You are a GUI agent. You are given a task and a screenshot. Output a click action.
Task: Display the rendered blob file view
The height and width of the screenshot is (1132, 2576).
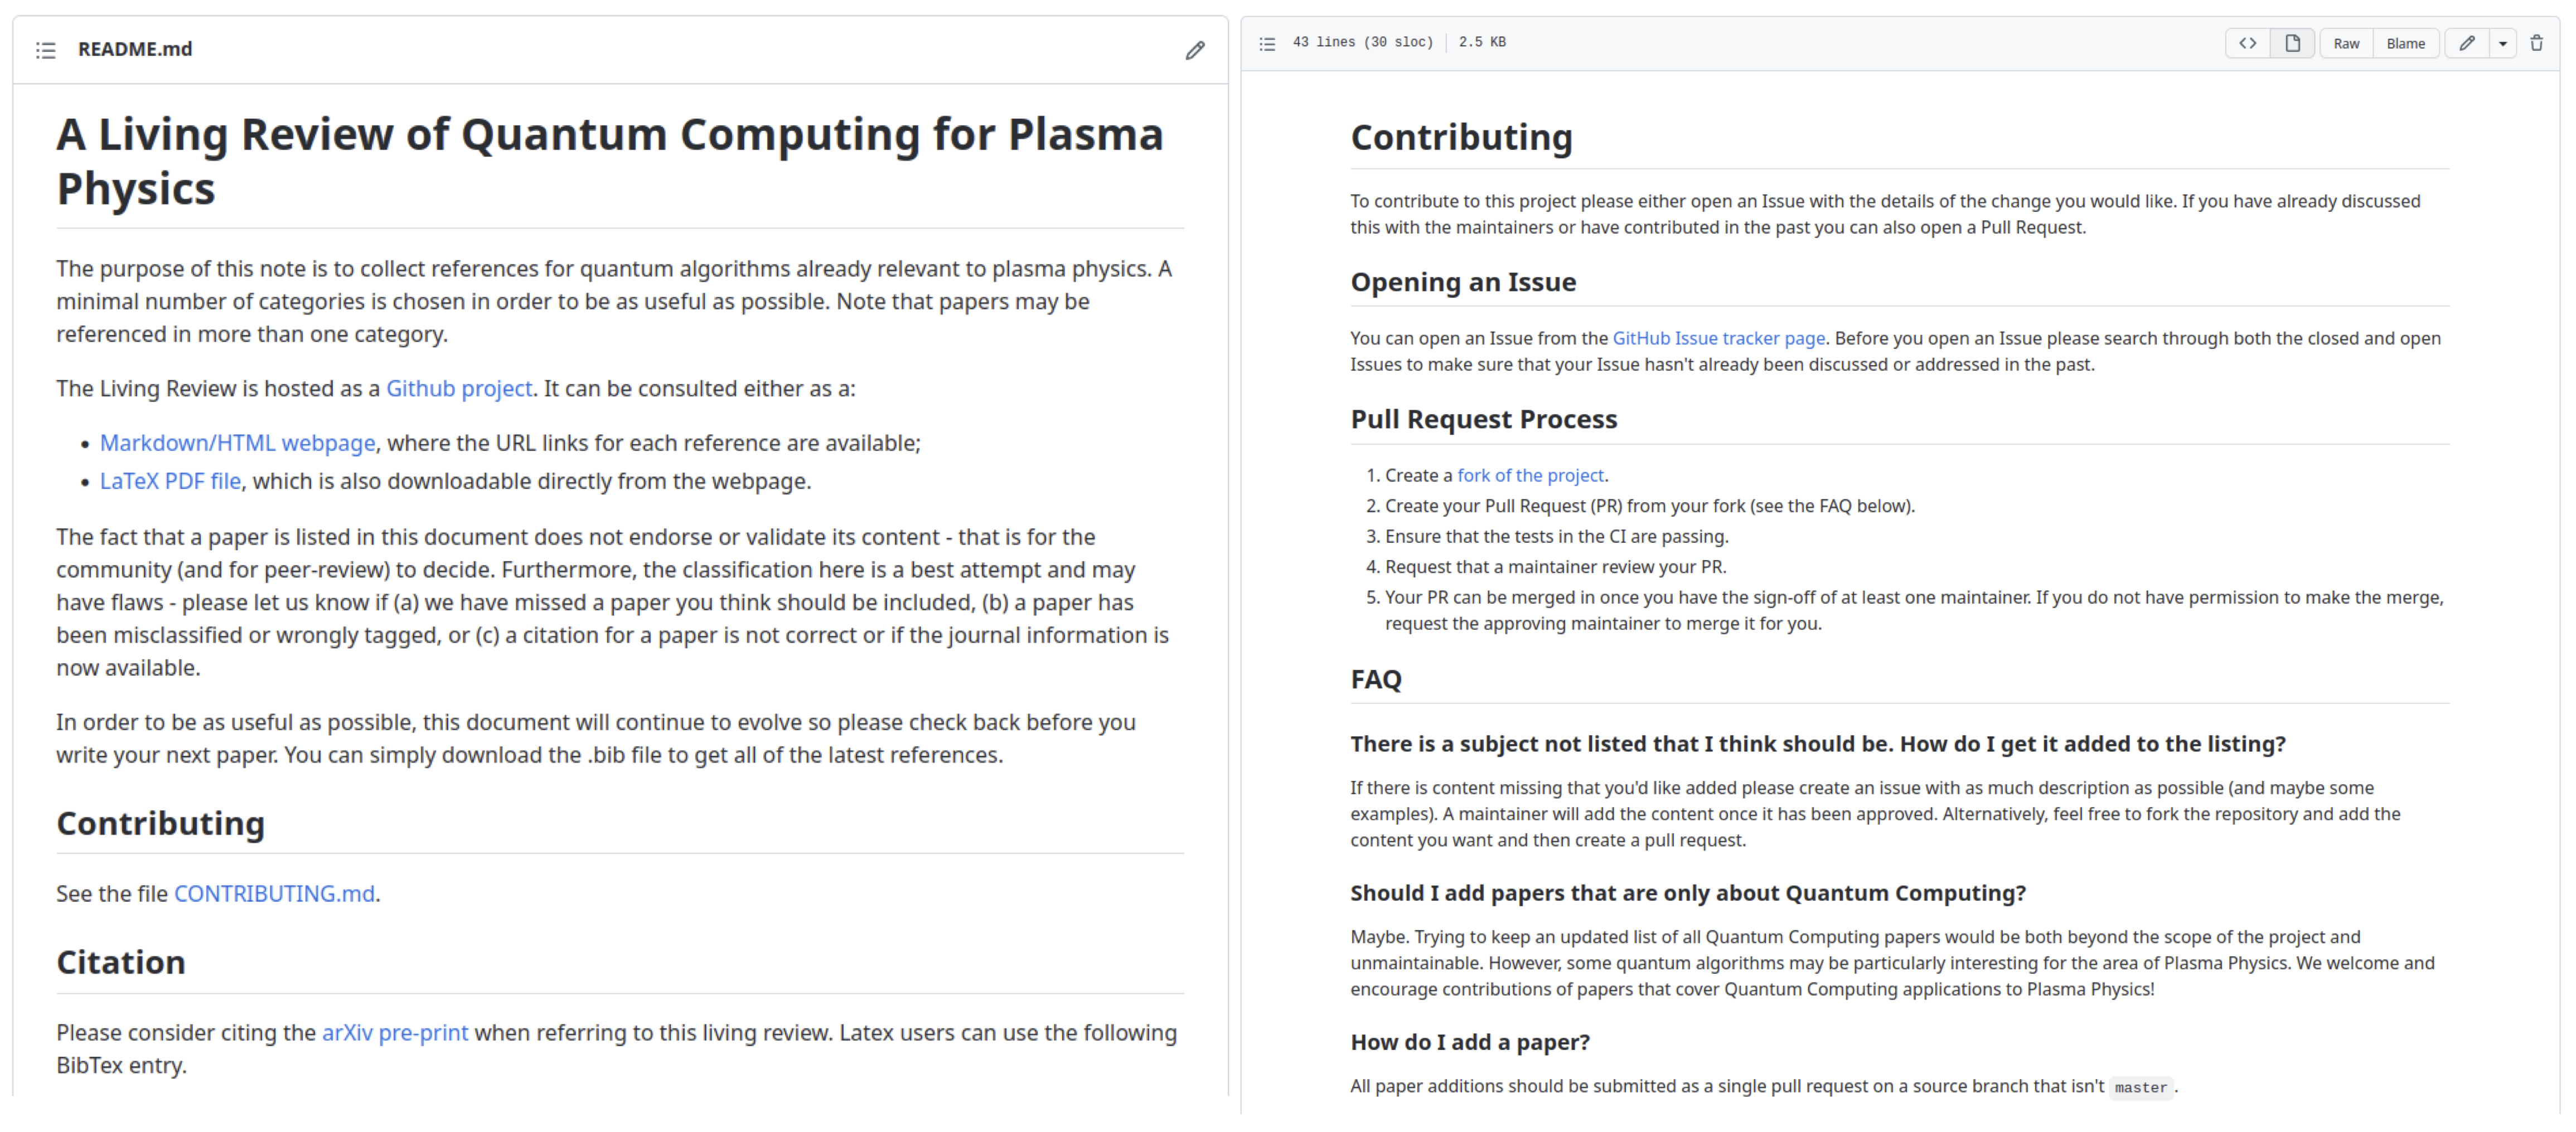tap(2292, 43)
